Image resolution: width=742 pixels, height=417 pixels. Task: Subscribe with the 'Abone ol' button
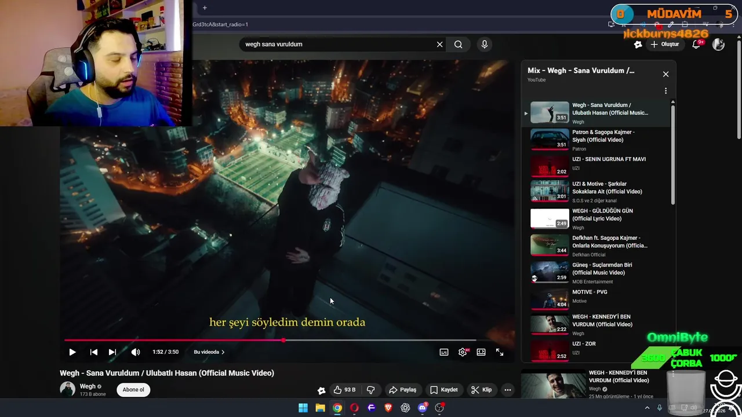coord(133,390)
